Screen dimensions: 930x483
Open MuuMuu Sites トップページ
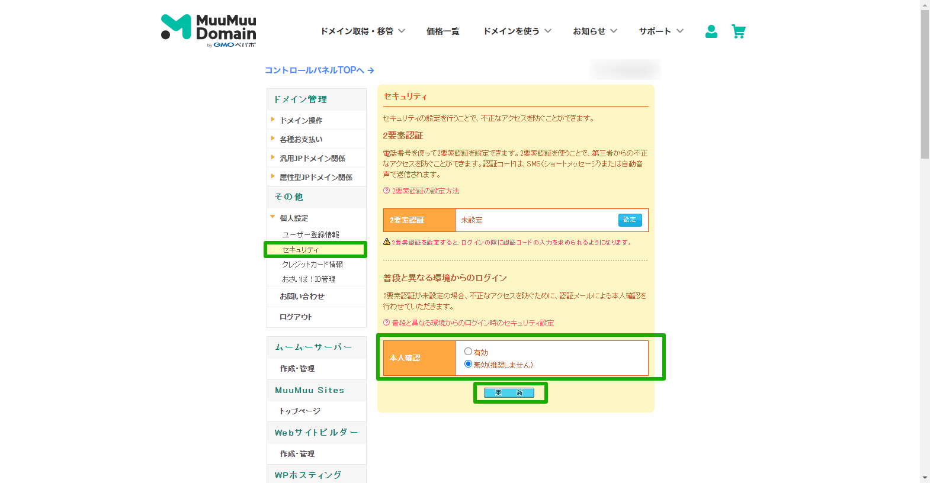pos(300,411)
